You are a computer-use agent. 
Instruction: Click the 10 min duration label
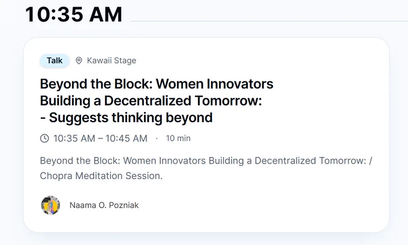(178, 138)
